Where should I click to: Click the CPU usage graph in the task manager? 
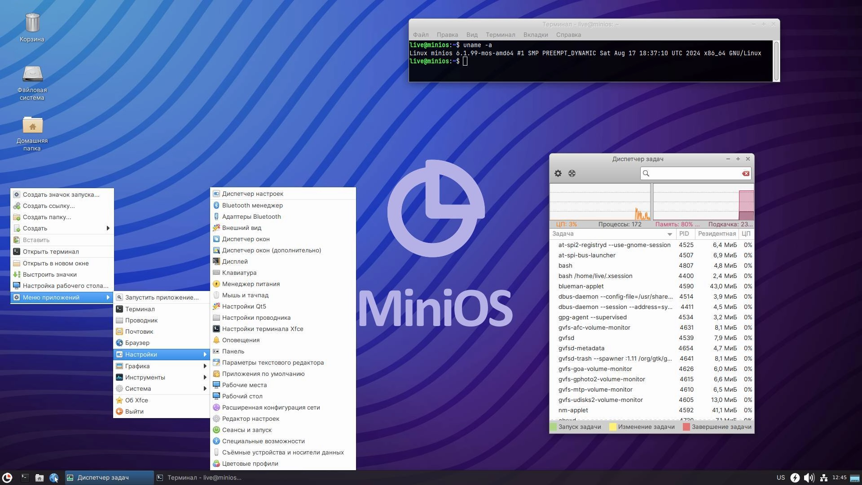(x=600, y=202)
